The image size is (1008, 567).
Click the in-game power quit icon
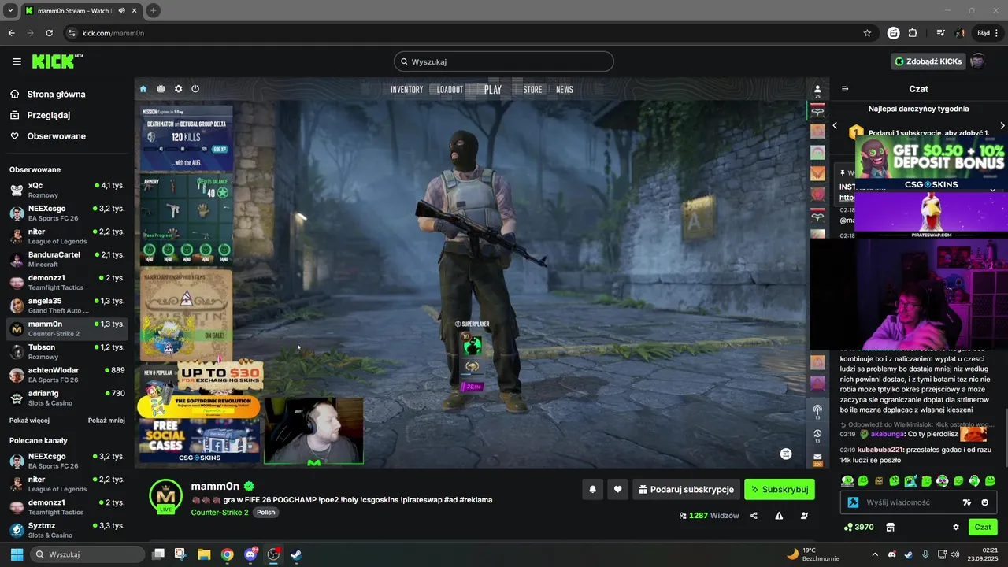pos(195,89)
